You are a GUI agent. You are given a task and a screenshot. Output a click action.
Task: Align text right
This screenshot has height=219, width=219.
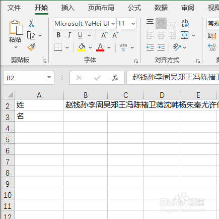point(172,35)
